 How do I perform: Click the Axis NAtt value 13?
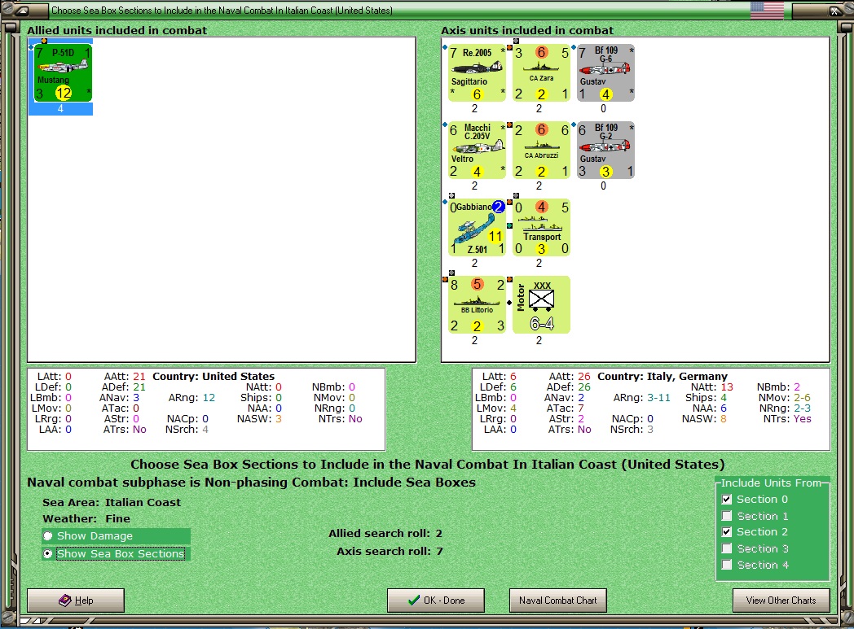point(727,387)
